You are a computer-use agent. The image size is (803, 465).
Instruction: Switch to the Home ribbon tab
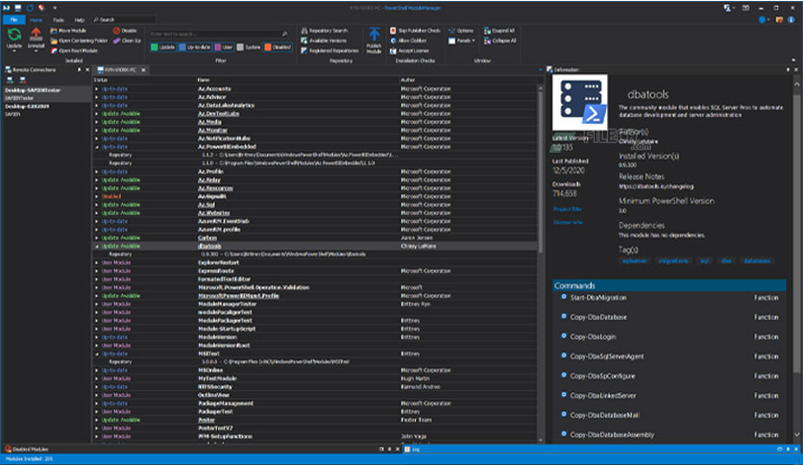point(36,20)
